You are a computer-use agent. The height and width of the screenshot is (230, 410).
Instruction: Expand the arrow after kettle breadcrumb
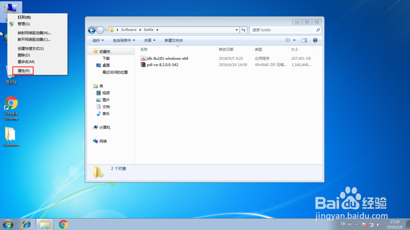point(157,30)
